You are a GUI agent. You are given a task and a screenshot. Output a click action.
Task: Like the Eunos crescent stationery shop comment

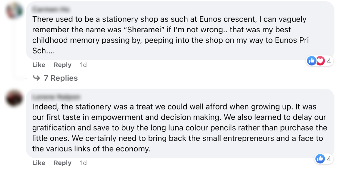pos(39,65)
